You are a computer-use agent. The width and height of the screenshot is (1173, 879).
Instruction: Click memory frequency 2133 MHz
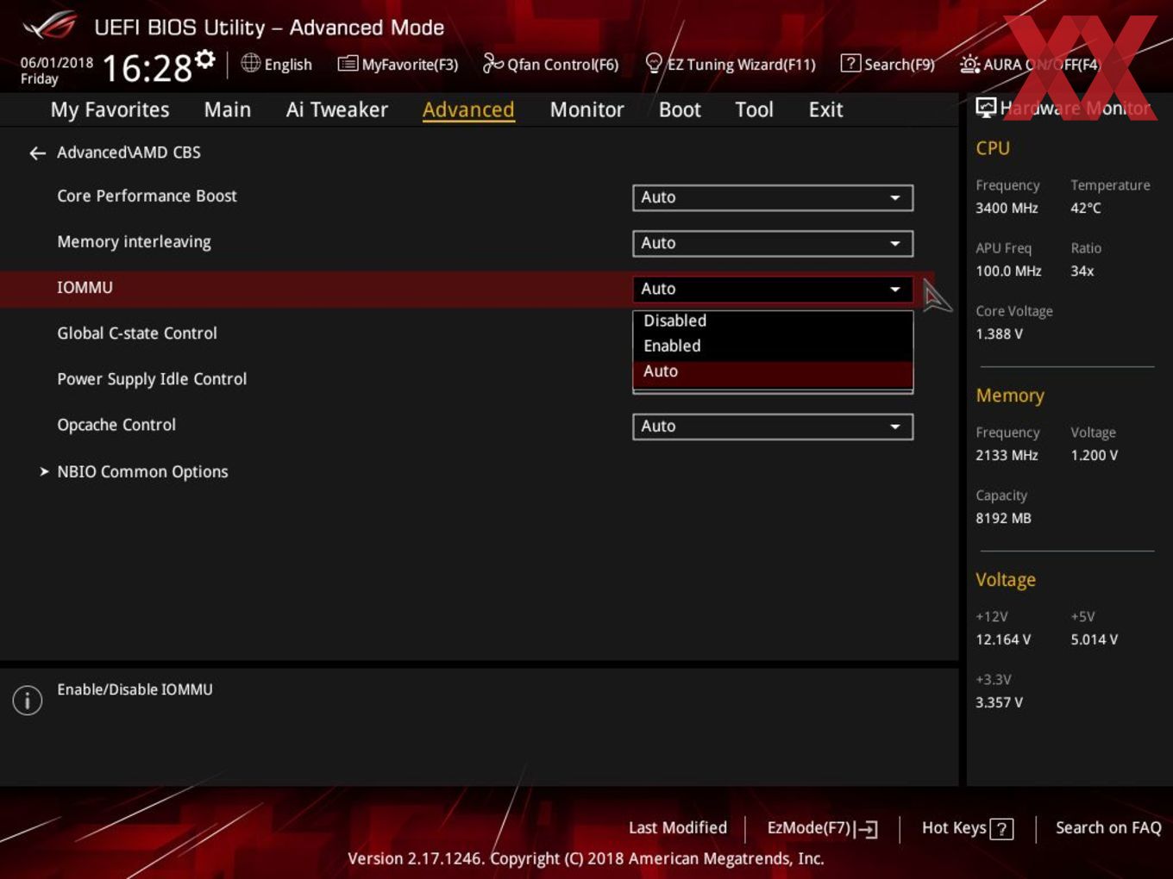(x=1007, y=456)
